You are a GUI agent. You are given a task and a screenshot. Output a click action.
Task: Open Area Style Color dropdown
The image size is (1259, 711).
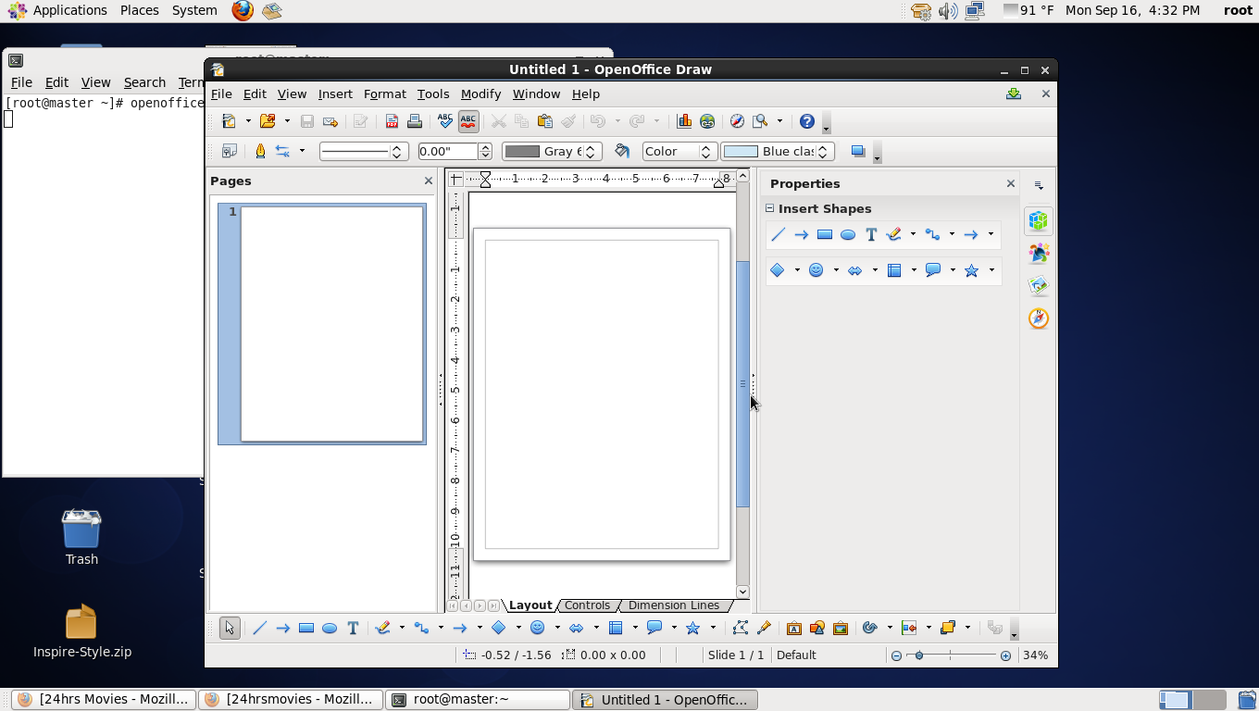point(679,151)
